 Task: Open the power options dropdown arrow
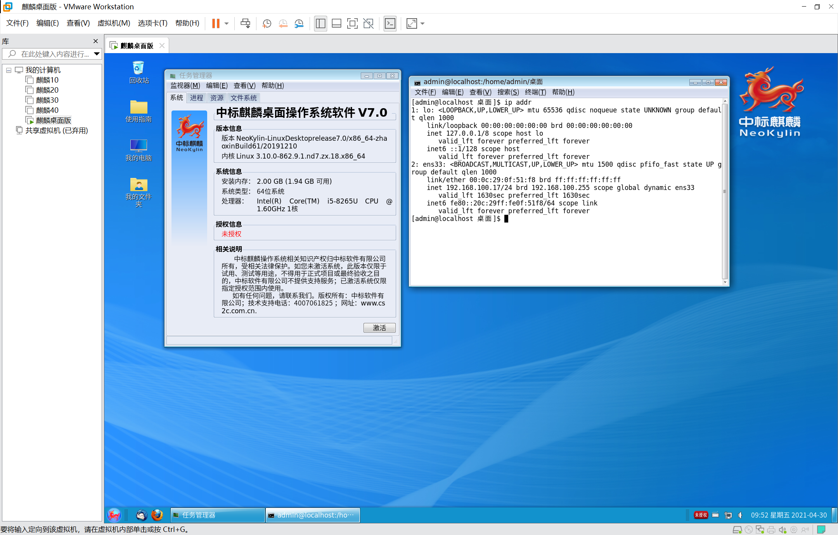click(x=227, y=24)
